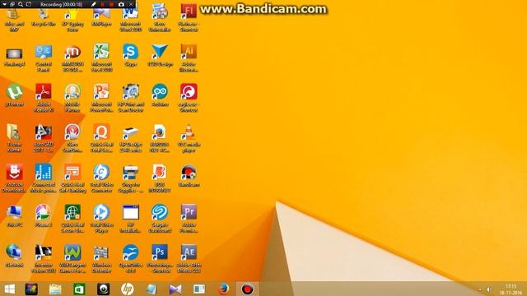Image resolution: width=527 pixels, height=296 pixels.
Task: Switch to Bandicam in the taskbar
Action: pos(247,289)
